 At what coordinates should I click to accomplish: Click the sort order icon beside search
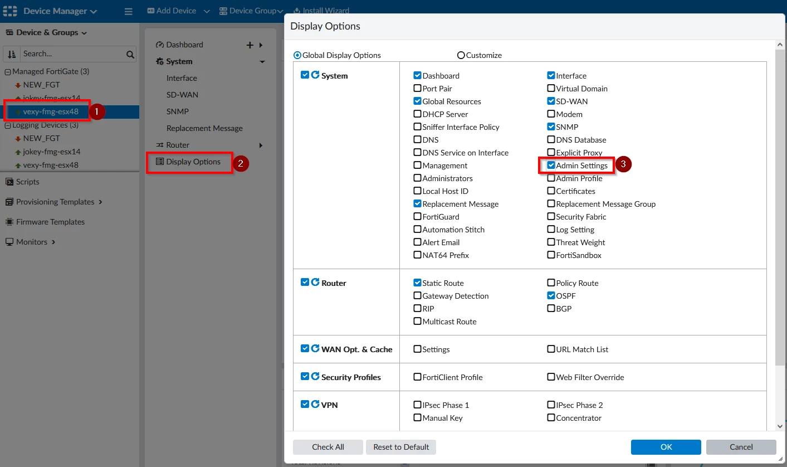12,54
